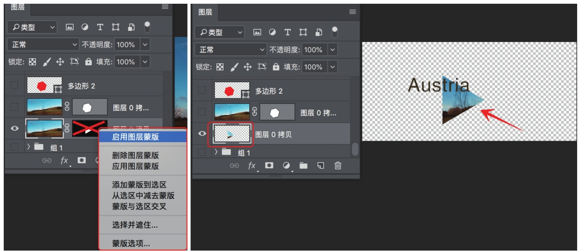
Task: Open the right Layers panel flyout menu
Action: point(352,11)
